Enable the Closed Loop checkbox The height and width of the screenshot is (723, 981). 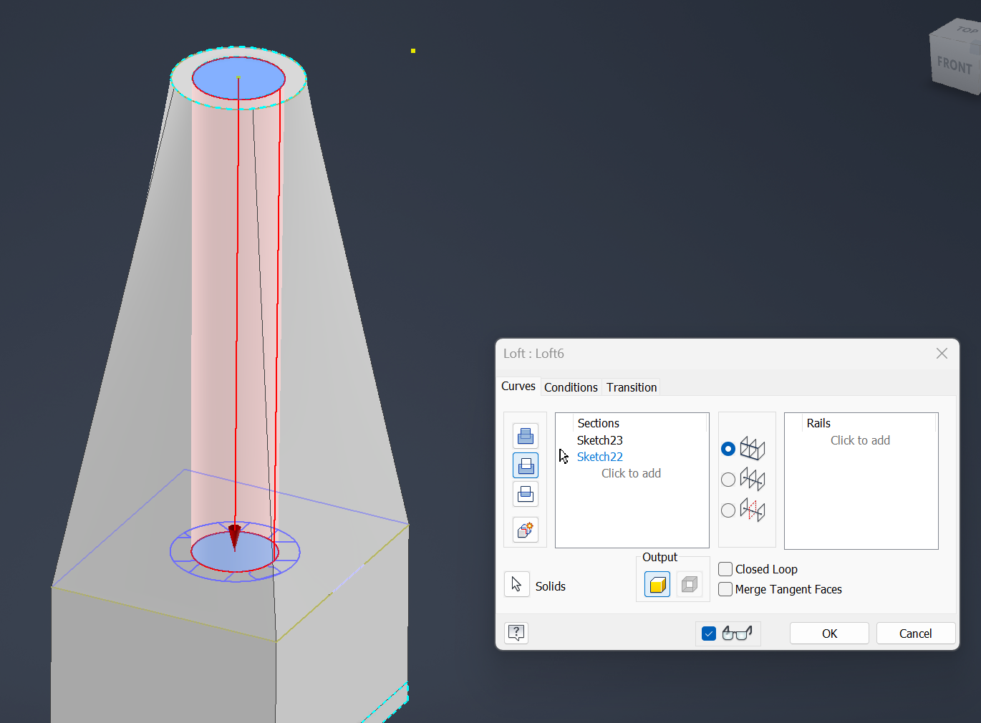(725, 569)
